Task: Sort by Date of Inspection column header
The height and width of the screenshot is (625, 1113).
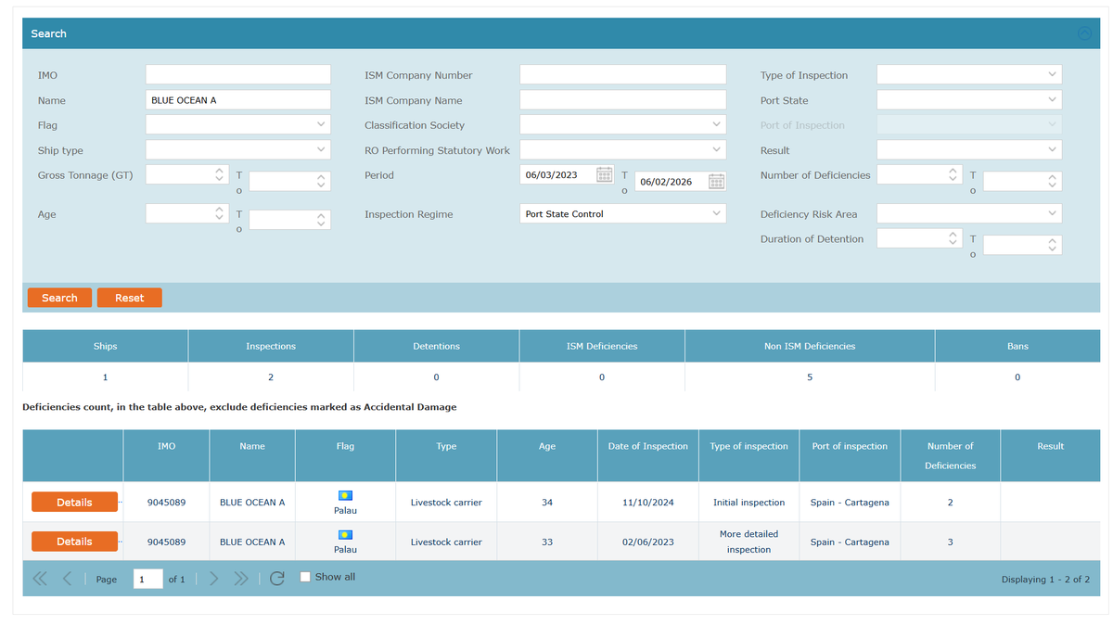Action: click(x=648, y=455)
